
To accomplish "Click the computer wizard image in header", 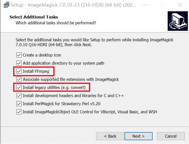I will tap(178, 21).
